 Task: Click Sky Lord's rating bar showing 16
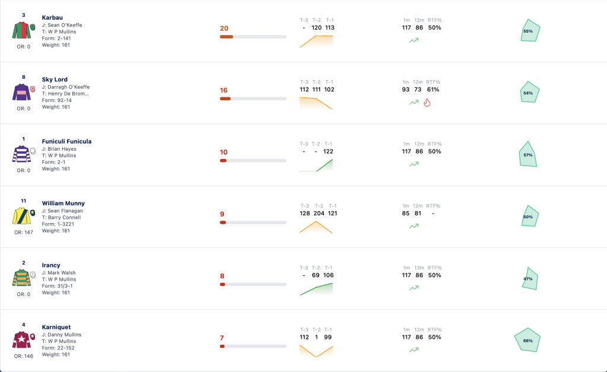(x=253, y=99)
